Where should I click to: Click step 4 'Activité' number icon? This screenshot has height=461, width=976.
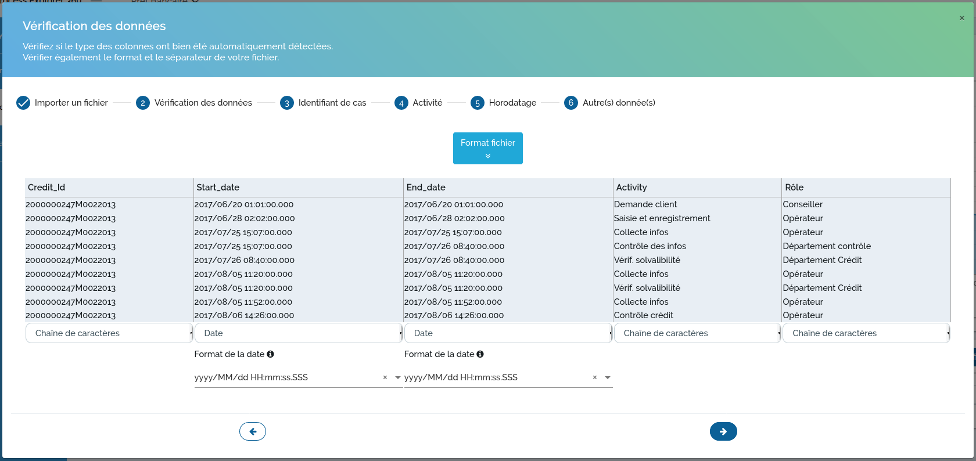point(401,103)
